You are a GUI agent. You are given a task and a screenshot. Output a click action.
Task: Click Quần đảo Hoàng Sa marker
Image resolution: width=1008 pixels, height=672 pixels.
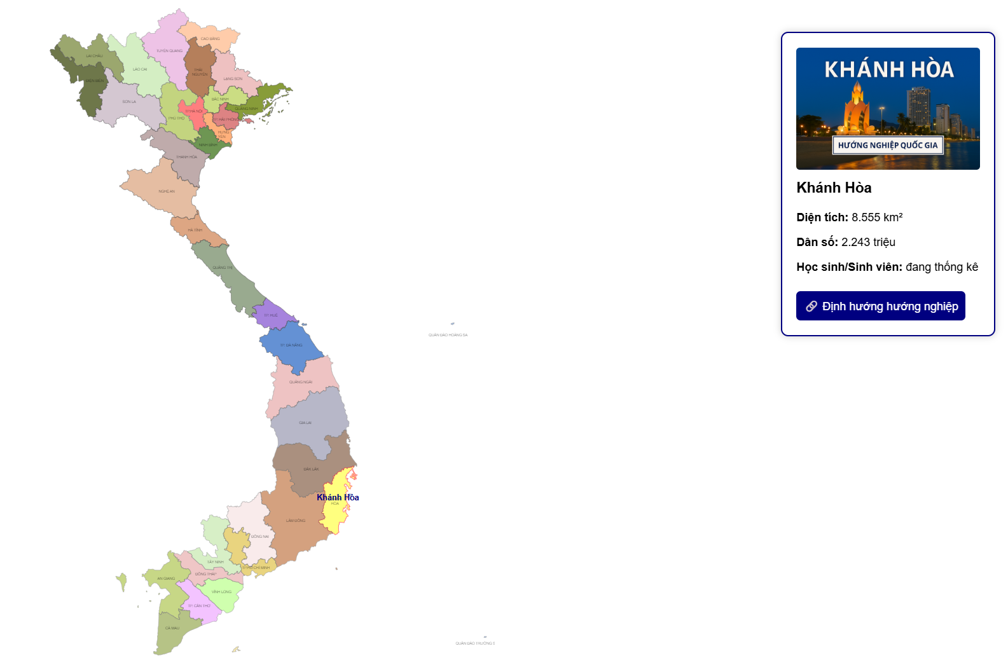tap(452, 324)
